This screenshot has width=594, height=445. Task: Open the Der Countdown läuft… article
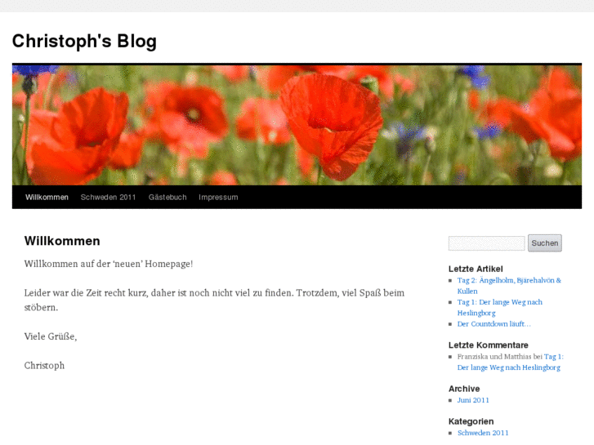tap(494, 324)
